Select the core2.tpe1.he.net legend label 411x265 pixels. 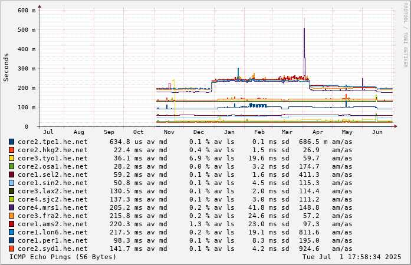tap(52, 142)
